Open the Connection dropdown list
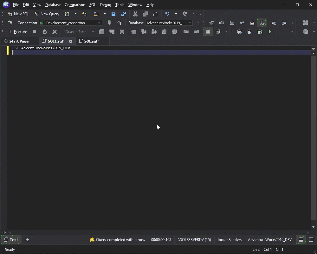This screenshot has height=254, width=317. [x=99, y=23]
